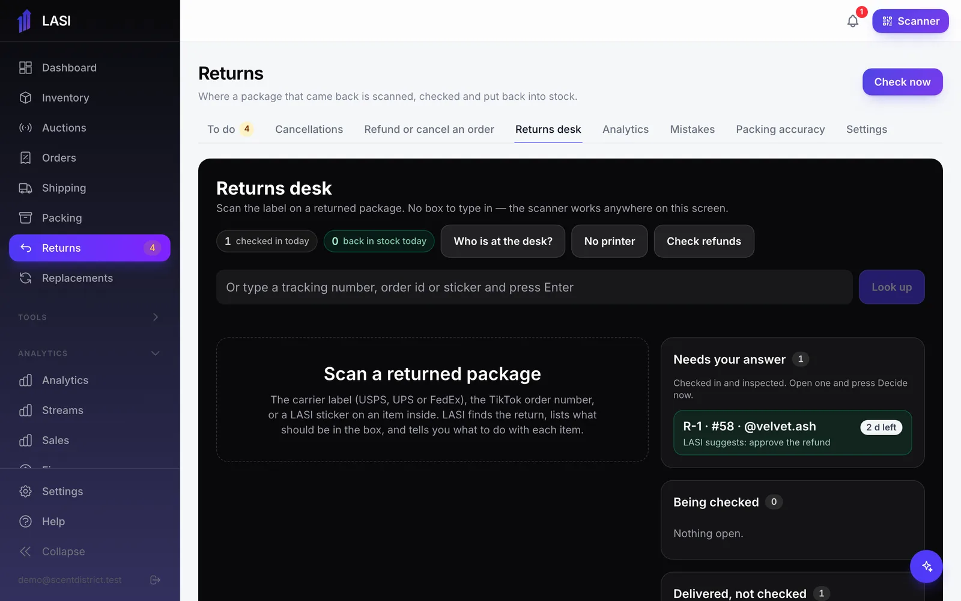This screenshot has width=961, height=601.
Task: Click the demo@scentdistrict.test account email
Action: click(x=70, y=580)
